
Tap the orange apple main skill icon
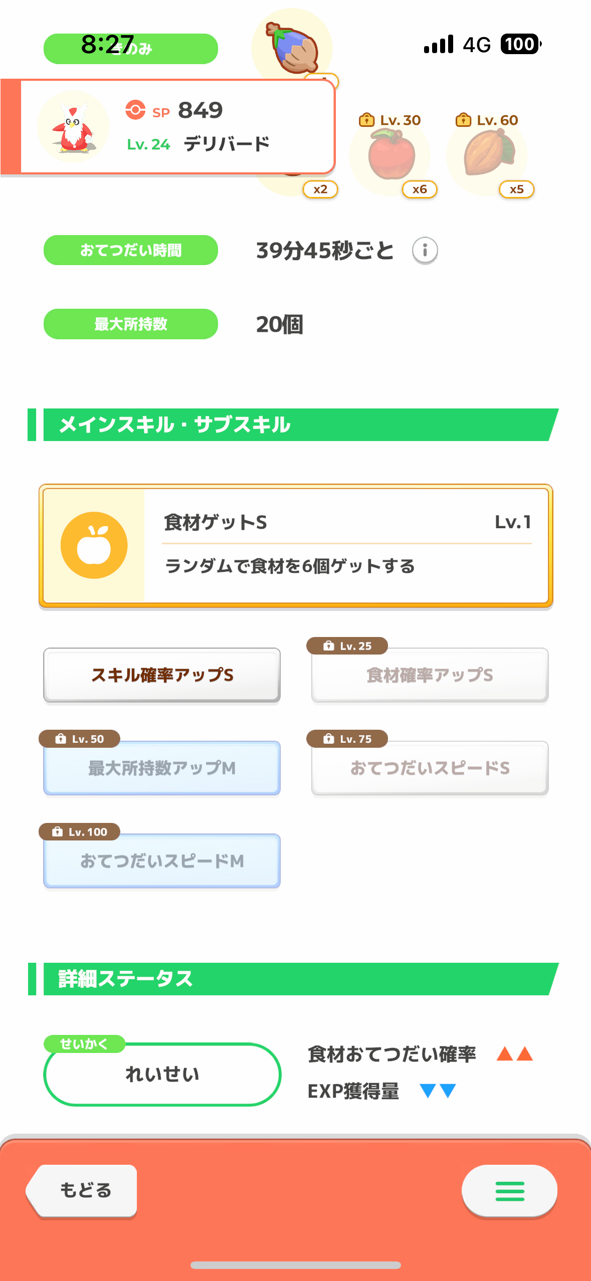pyautogui.click(x=94, y=545)
